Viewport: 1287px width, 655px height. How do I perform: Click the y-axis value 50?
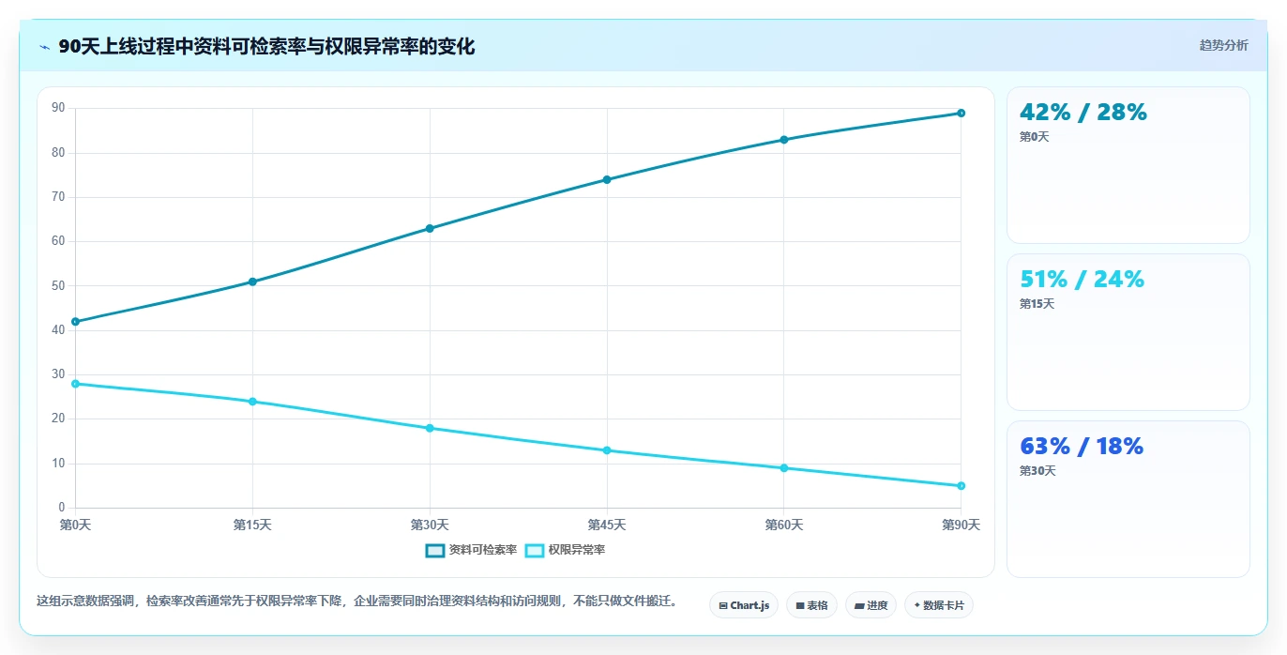[x=58, y=285]
